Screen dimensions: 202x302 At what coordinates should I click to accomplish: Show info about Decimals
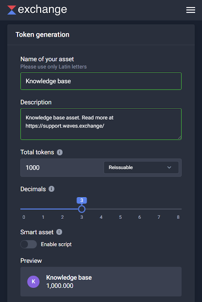tap(51, 189)
